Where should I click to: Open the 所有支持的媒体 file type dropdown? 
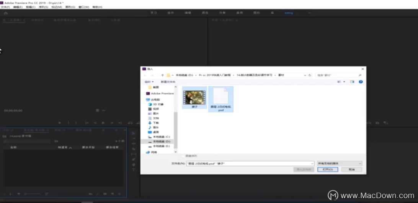[x=340, y=163]
